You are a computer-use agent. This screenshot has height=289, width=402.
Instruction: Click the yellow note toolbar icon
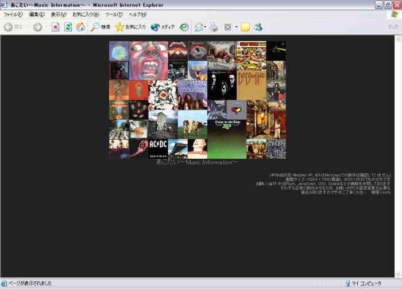point(245,27)
